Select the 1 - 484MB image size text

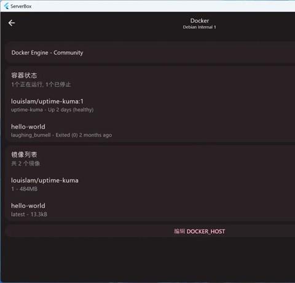click(x=25, y=189)
